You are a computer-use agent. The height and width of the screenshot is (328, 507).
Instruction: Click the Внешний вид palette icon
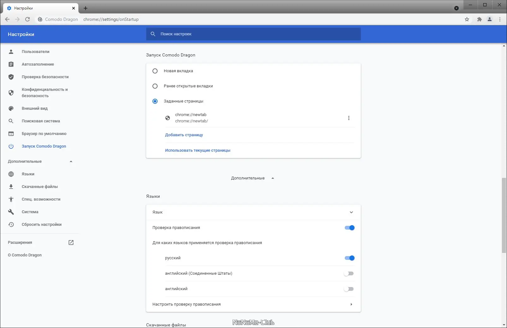pyautogui.click(x=11, y=108)
